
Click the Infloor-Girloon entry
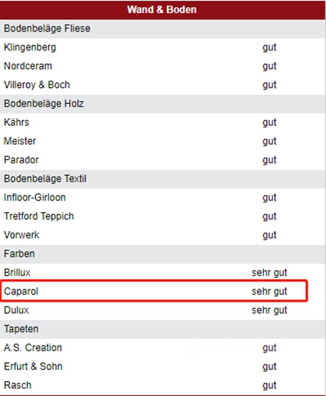[35, 197]
